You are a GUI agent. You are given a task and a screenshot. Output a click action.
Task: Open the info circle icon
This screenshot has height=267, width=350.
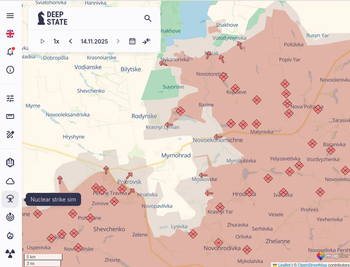(x=10, y=70)
